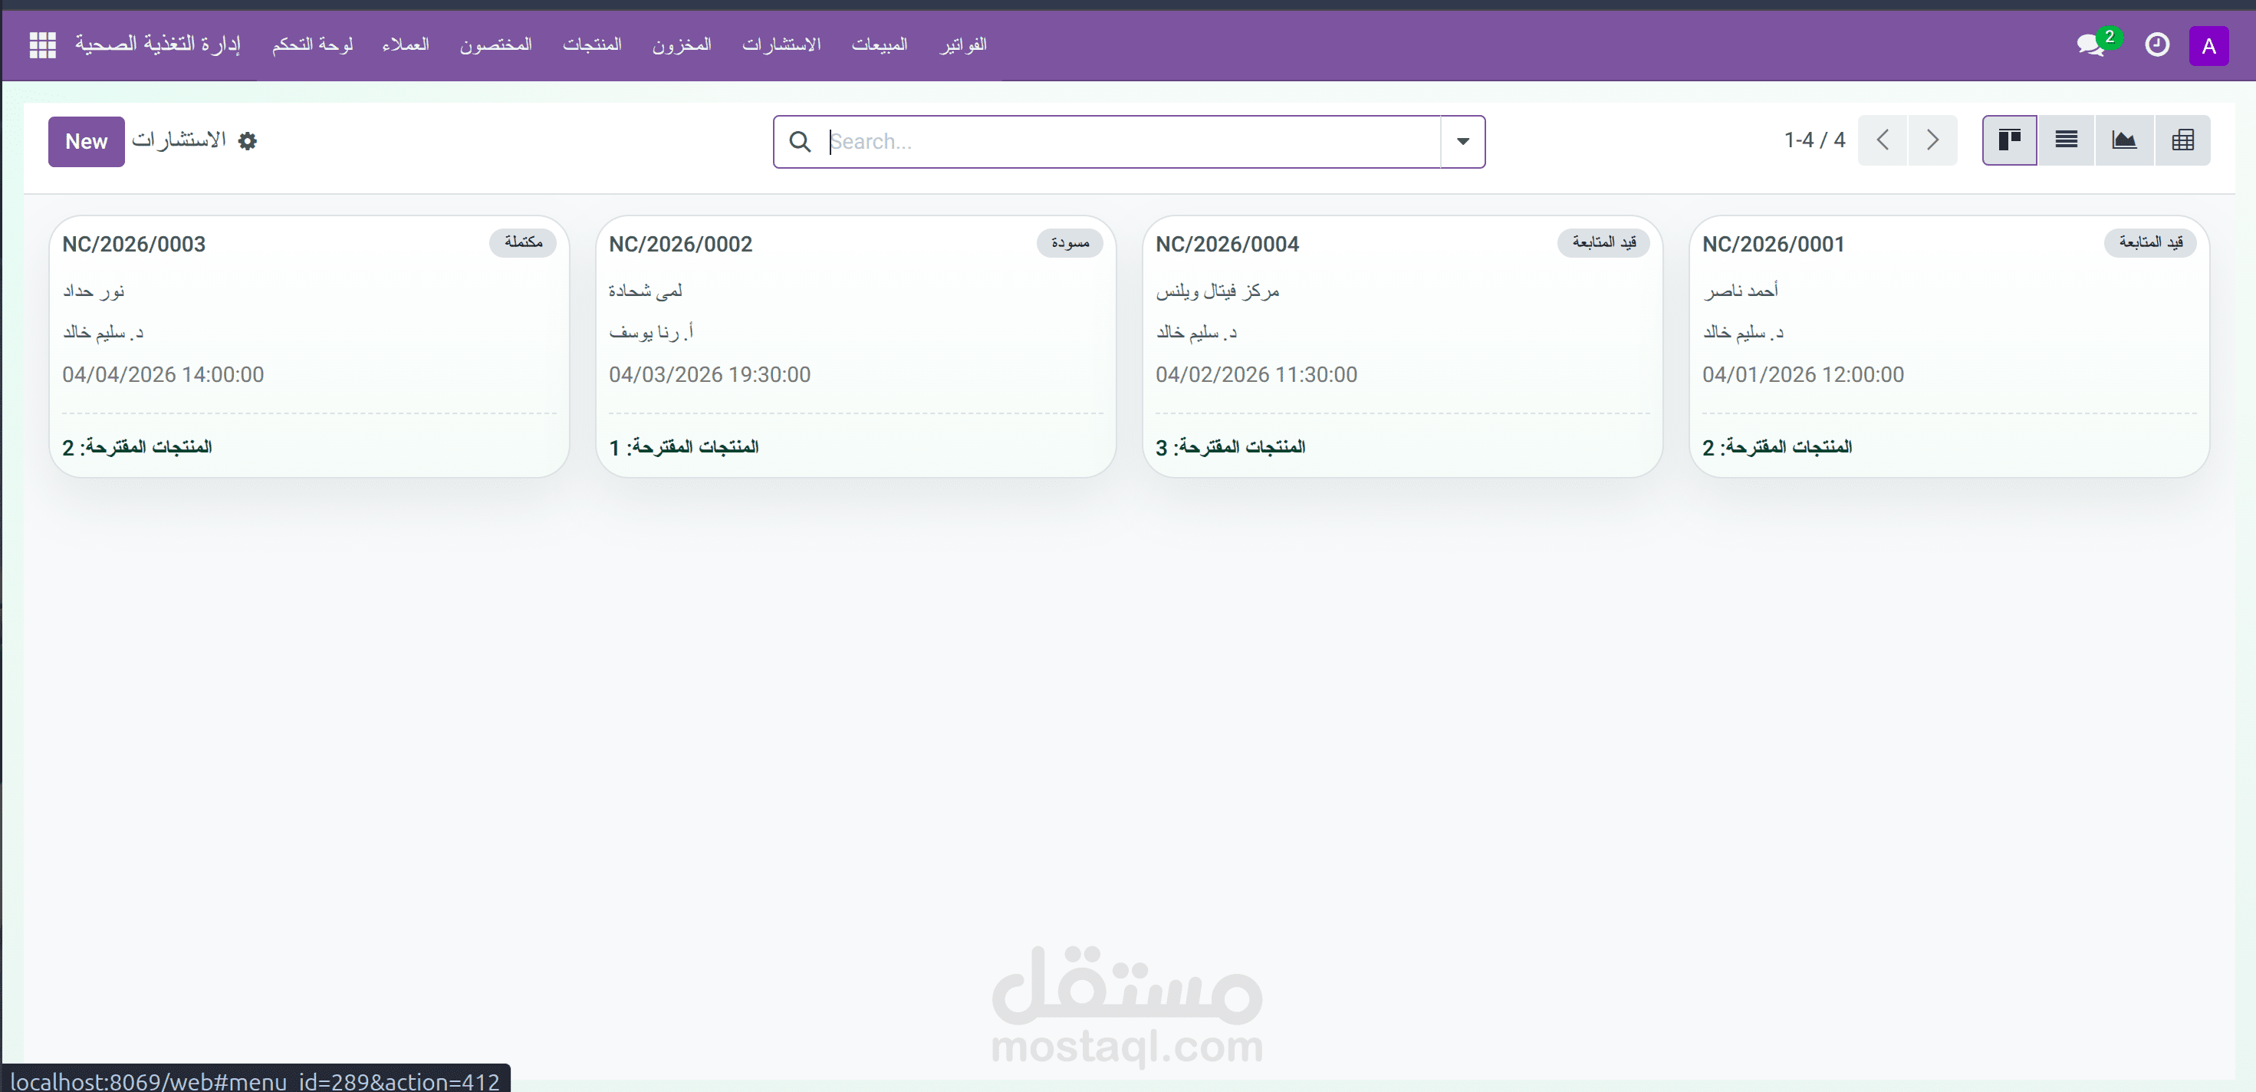Image resolution: width=2256 pixels, height=1092 pixels.
Task: Switch to pivot table view
Action: click(2182, 140)
